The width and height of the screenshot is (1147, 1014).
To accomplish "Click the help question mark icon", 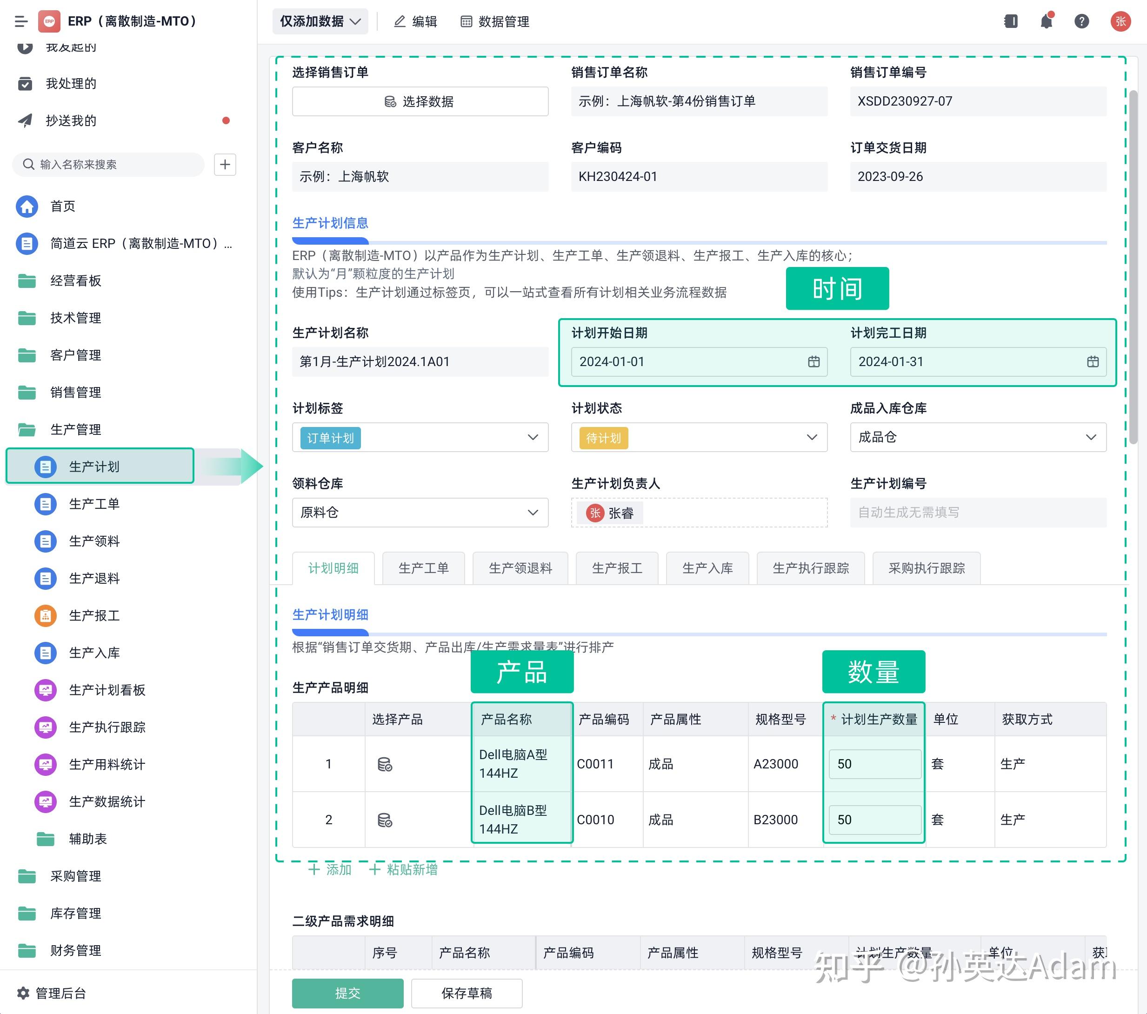I will click(1081, 21).
